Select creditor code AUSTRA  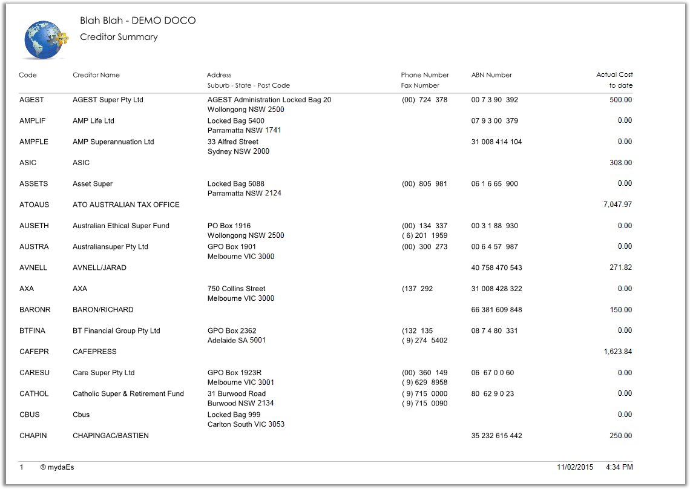(x=34, y=246)
